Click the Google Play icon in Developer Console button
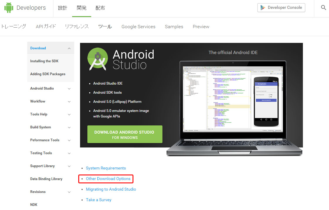This screenshot has height=210, width=329. pyautogui.click(x=263, y=8)
